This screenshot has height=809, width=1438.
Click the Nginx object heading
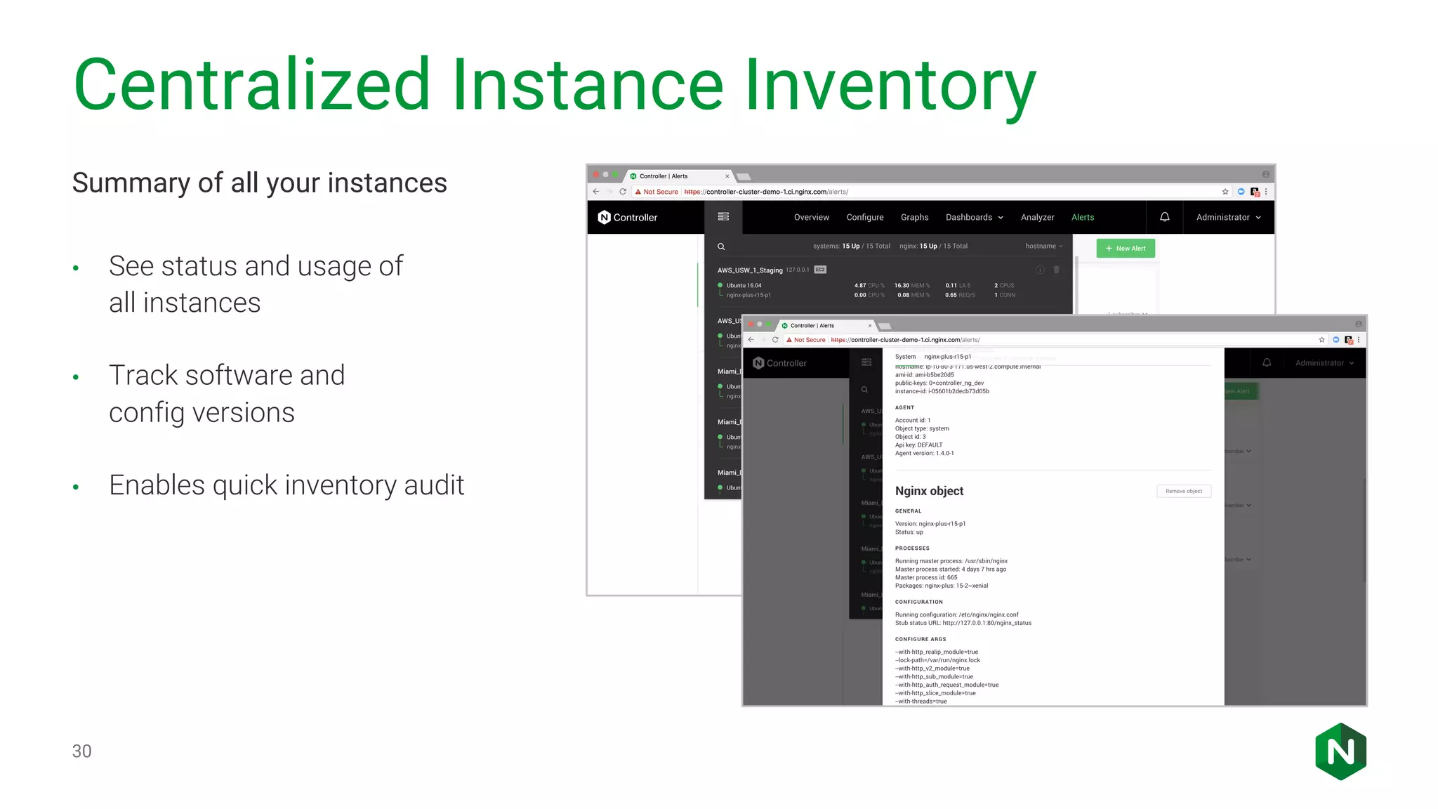pyautogui.click(x=929, y=491)
